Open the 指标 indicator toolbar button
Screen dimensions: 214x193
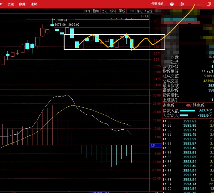87,11
